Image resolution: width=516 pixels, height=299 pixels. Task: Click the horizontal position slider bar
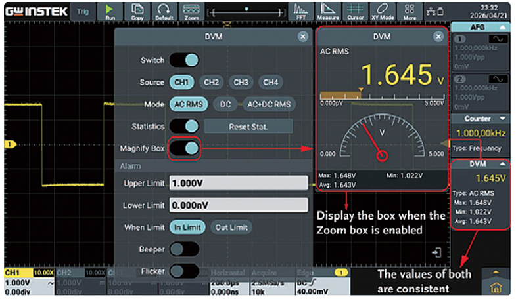pyautogui.click(x=246, y=12)
